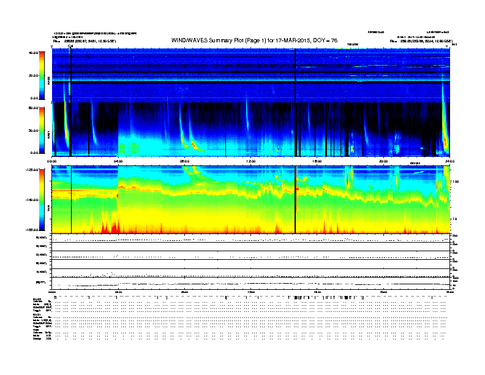Click the 12:00 tick label below RAD1 spectrogram
This screenshot has height=375, width=485.
(x=251, y=161)
